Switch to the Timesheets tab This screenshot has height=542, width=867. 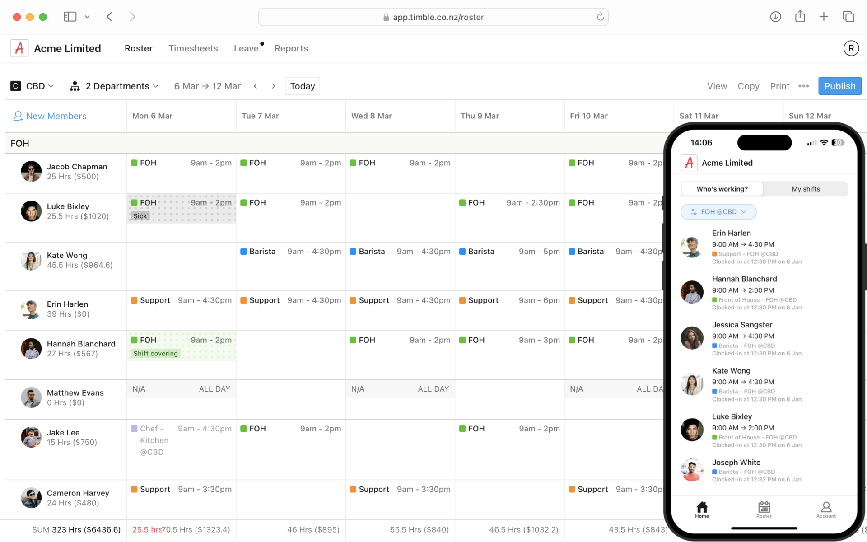pos(193,48)
